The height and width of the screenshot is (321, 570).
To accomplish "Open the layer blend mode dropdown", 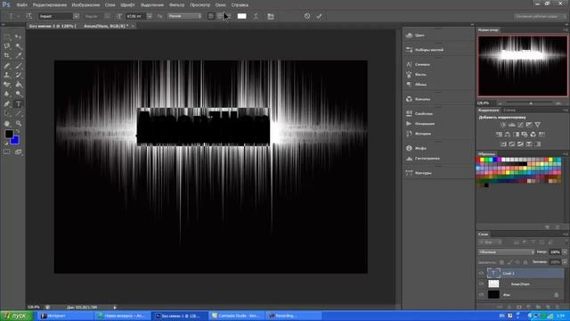I will [x=506, y=251].
